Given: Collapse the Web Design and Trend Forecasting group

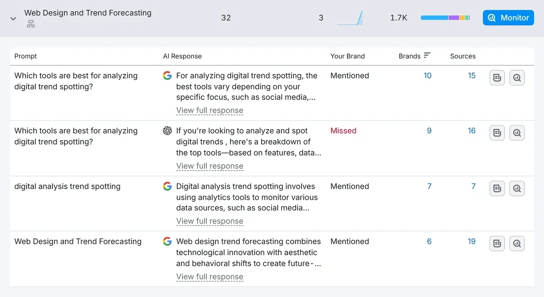Looking at the screenshot, I should [13, 19].
